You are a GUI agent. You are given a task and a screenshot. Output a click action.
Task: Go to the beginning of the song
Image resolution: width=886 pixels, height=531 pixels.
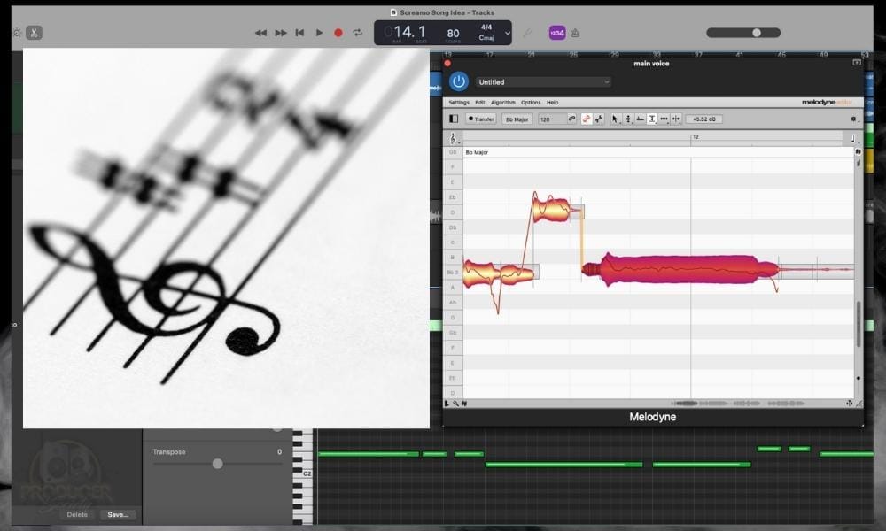click(299, 33)
